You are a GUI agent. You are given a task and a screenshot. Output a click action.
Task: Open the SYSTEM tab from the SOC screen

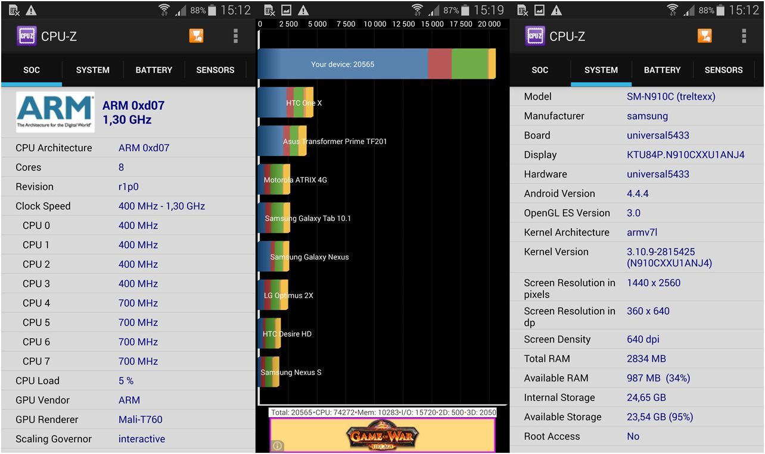click(x=92, y=70)
